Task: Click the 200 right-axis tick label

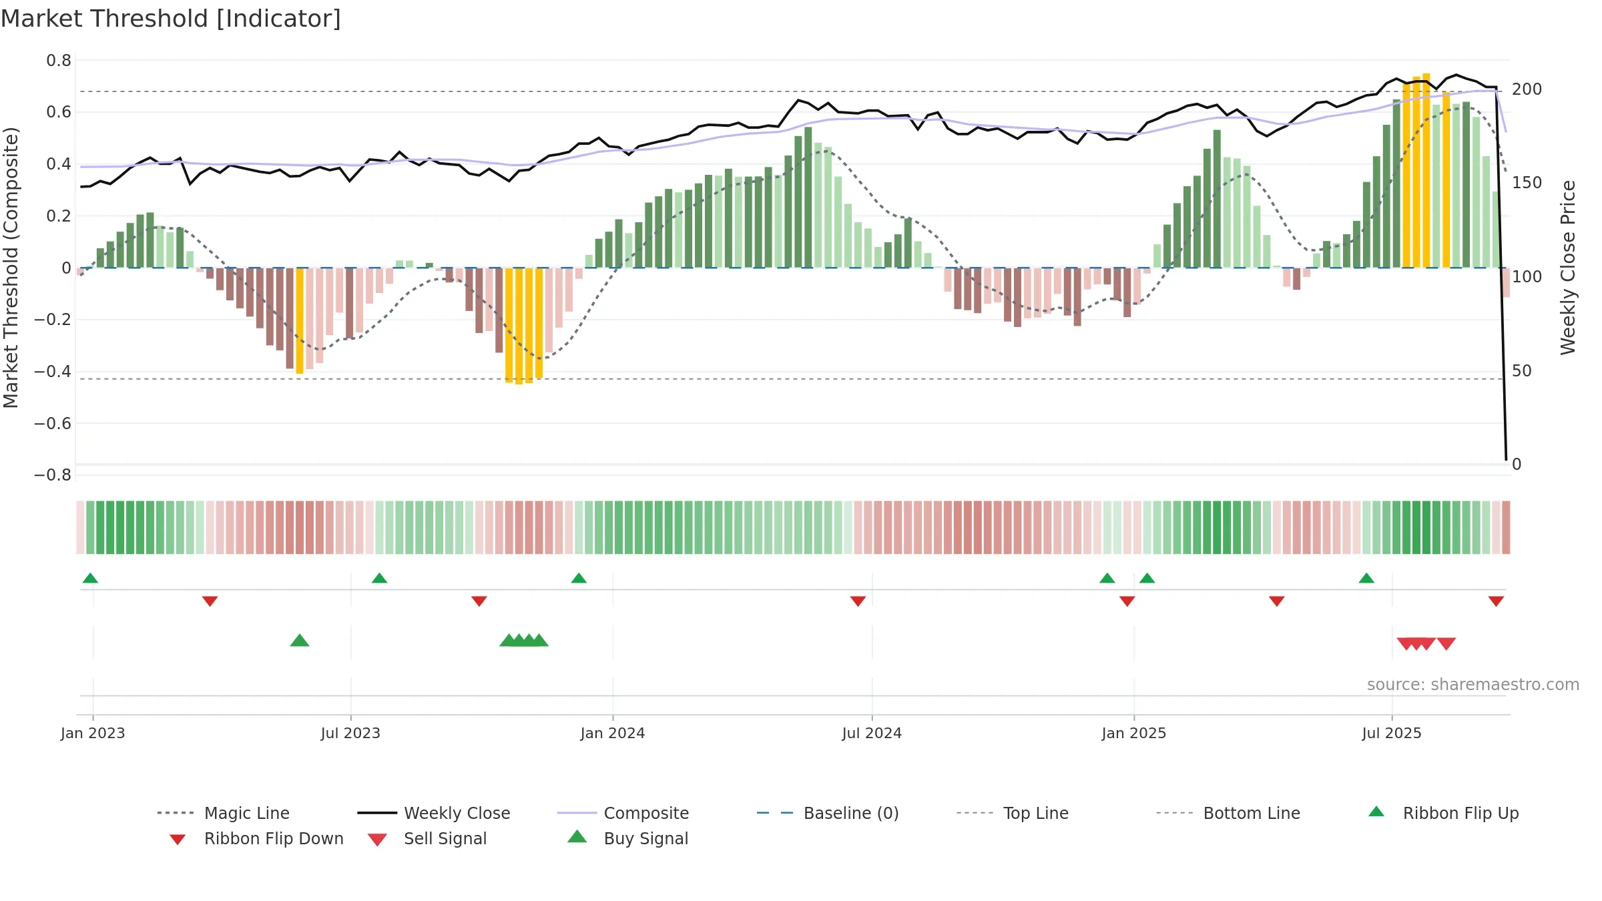Action: 1527,89
